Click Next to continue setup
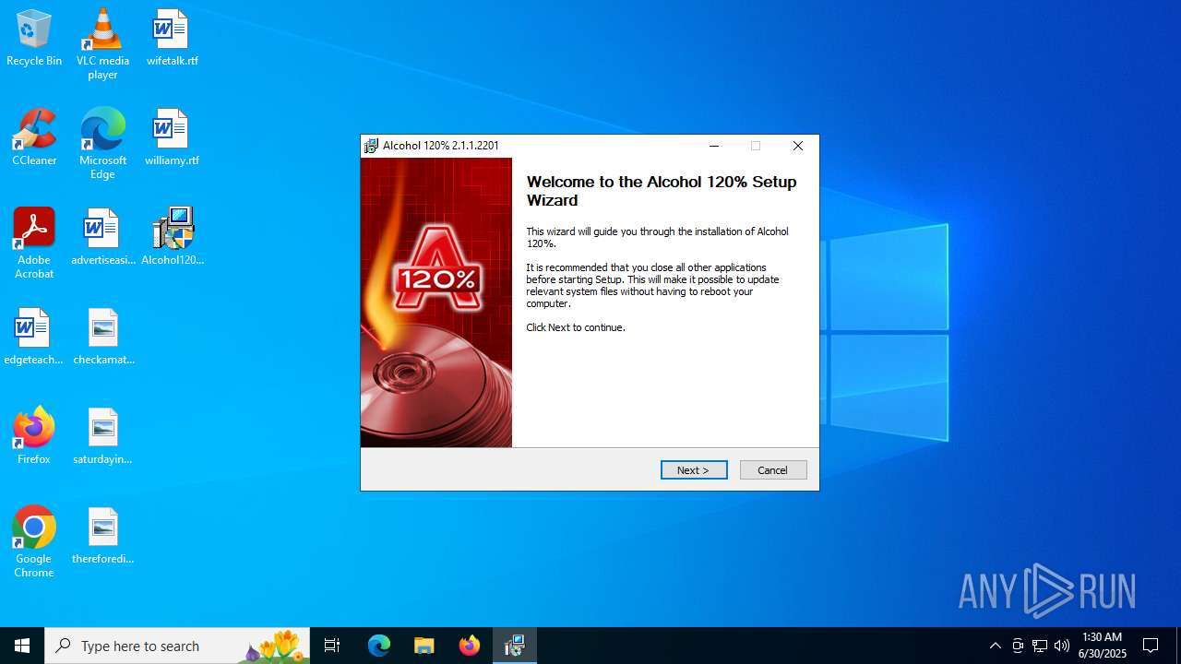1181x664 pixels. (x=694, y=470)
